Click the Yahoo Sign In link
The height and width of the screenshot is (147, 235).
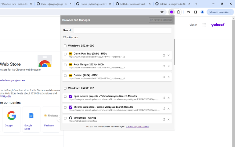click(194, 25)
